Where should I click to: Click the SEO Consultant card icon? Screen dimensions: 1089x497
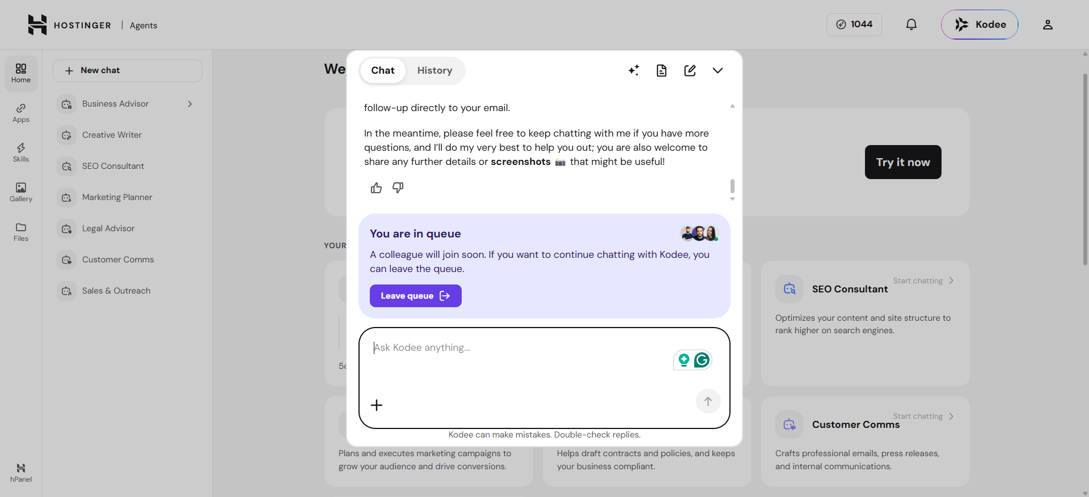pyautogui.click(x=790, y=289)
